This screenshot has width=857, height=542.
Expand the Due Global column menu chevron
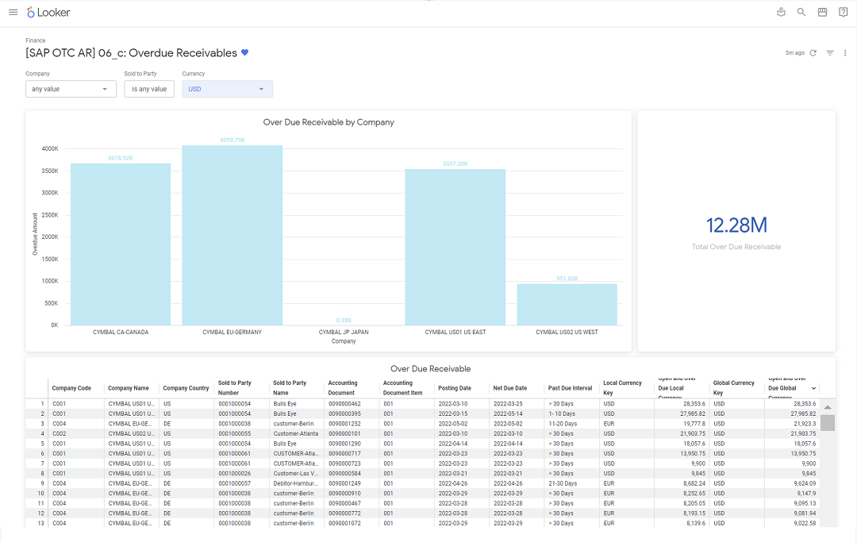tap(814, 389)
